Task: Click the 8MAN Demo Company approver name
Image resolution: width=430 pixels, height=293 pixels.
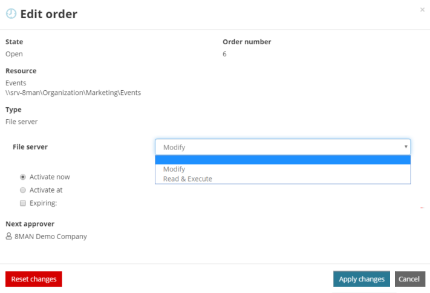Action: coord(51,237)
